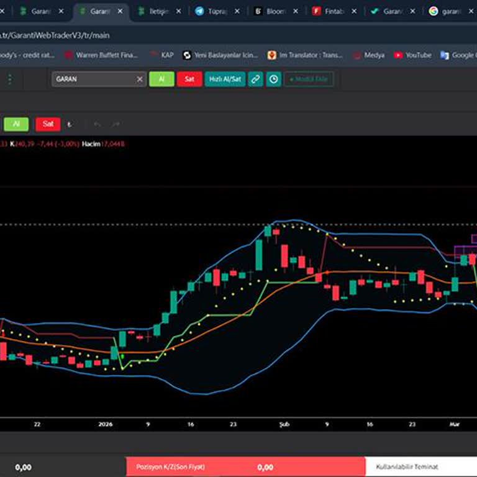Screen dimensions: 477x477
Task: Click the small icon right of the chart Sat button
Action: (70, 124)
